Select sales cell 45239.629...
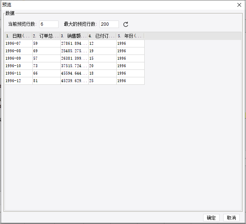Image resolution: width=246 pixels, height=224 pixels. pos(75,81)
